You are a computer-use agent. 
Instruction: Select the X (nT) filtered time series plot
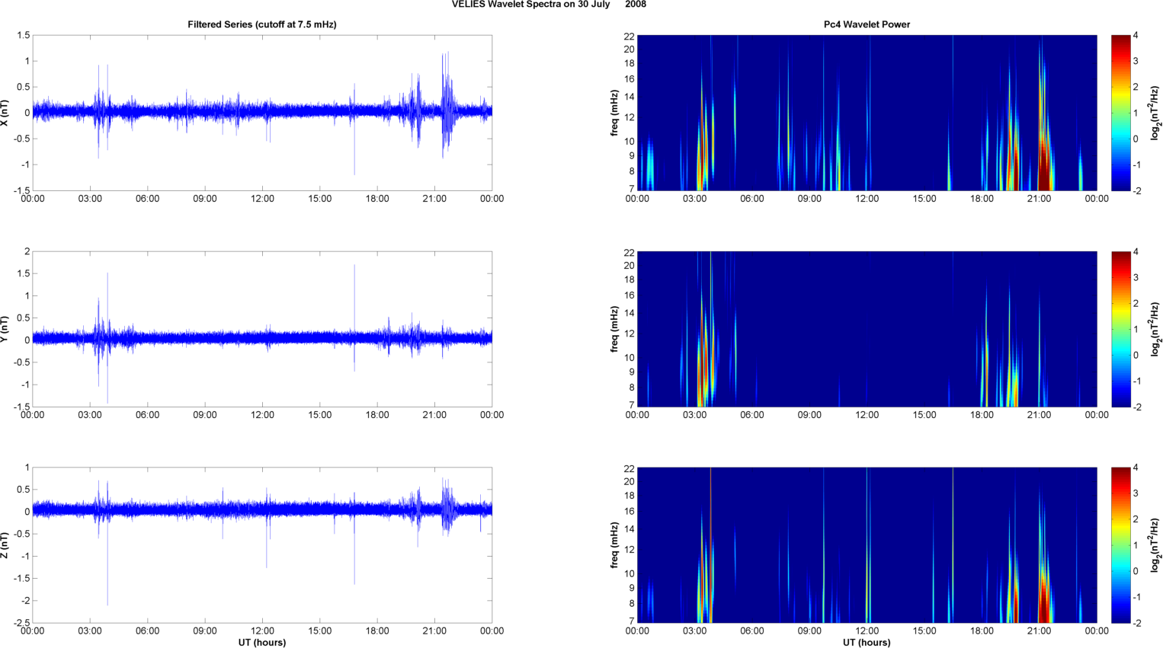pyautogui.click(x=262, y=113)
